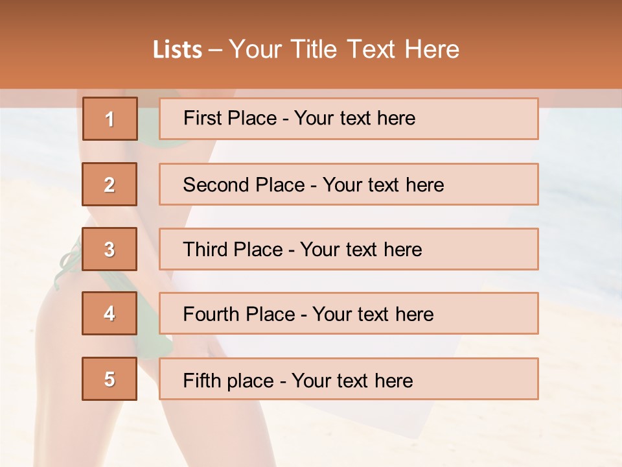Click the number 5 box

pos(110,379)
